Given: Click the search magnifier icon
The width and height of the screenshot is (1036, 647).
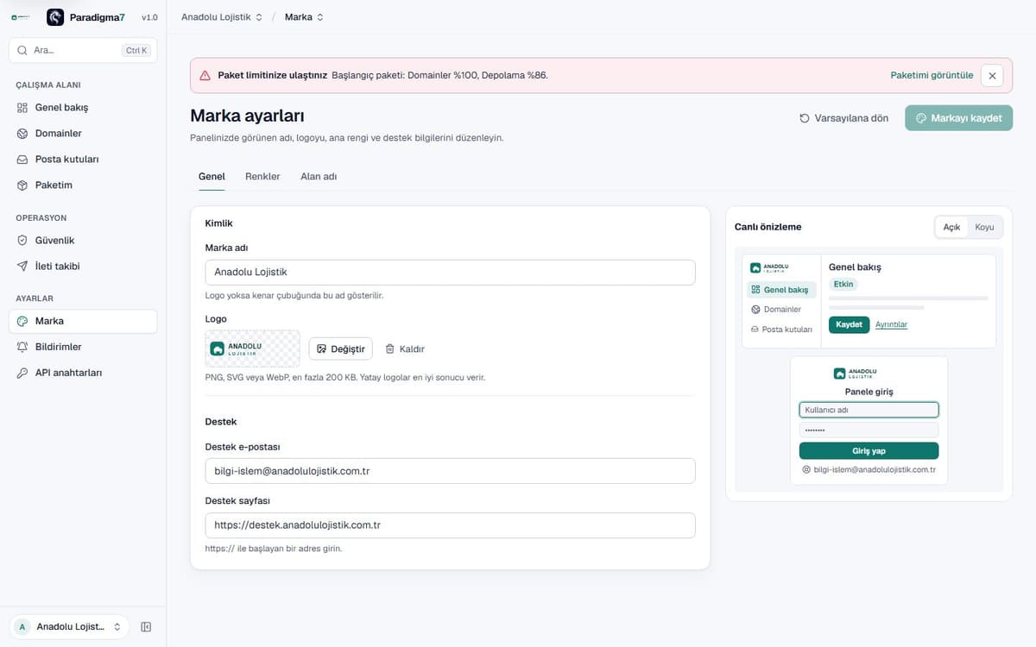Looking at the screenshot, I should pyautogui.click(x=22, y=50).
